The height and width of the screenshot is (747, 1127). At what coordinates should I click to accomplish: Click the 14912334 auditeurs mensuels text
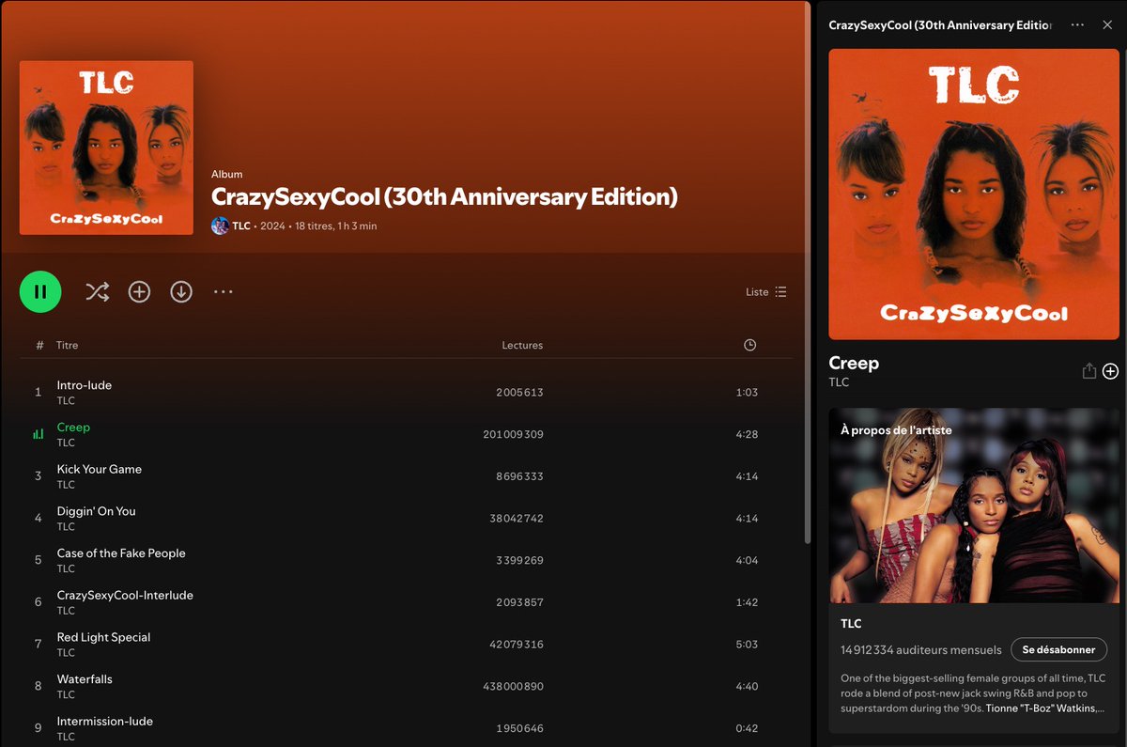(x=921, y=649)
